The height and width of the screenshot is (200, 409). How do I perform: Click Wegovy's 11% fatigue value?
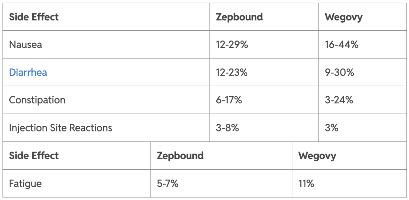pos(306,184)
